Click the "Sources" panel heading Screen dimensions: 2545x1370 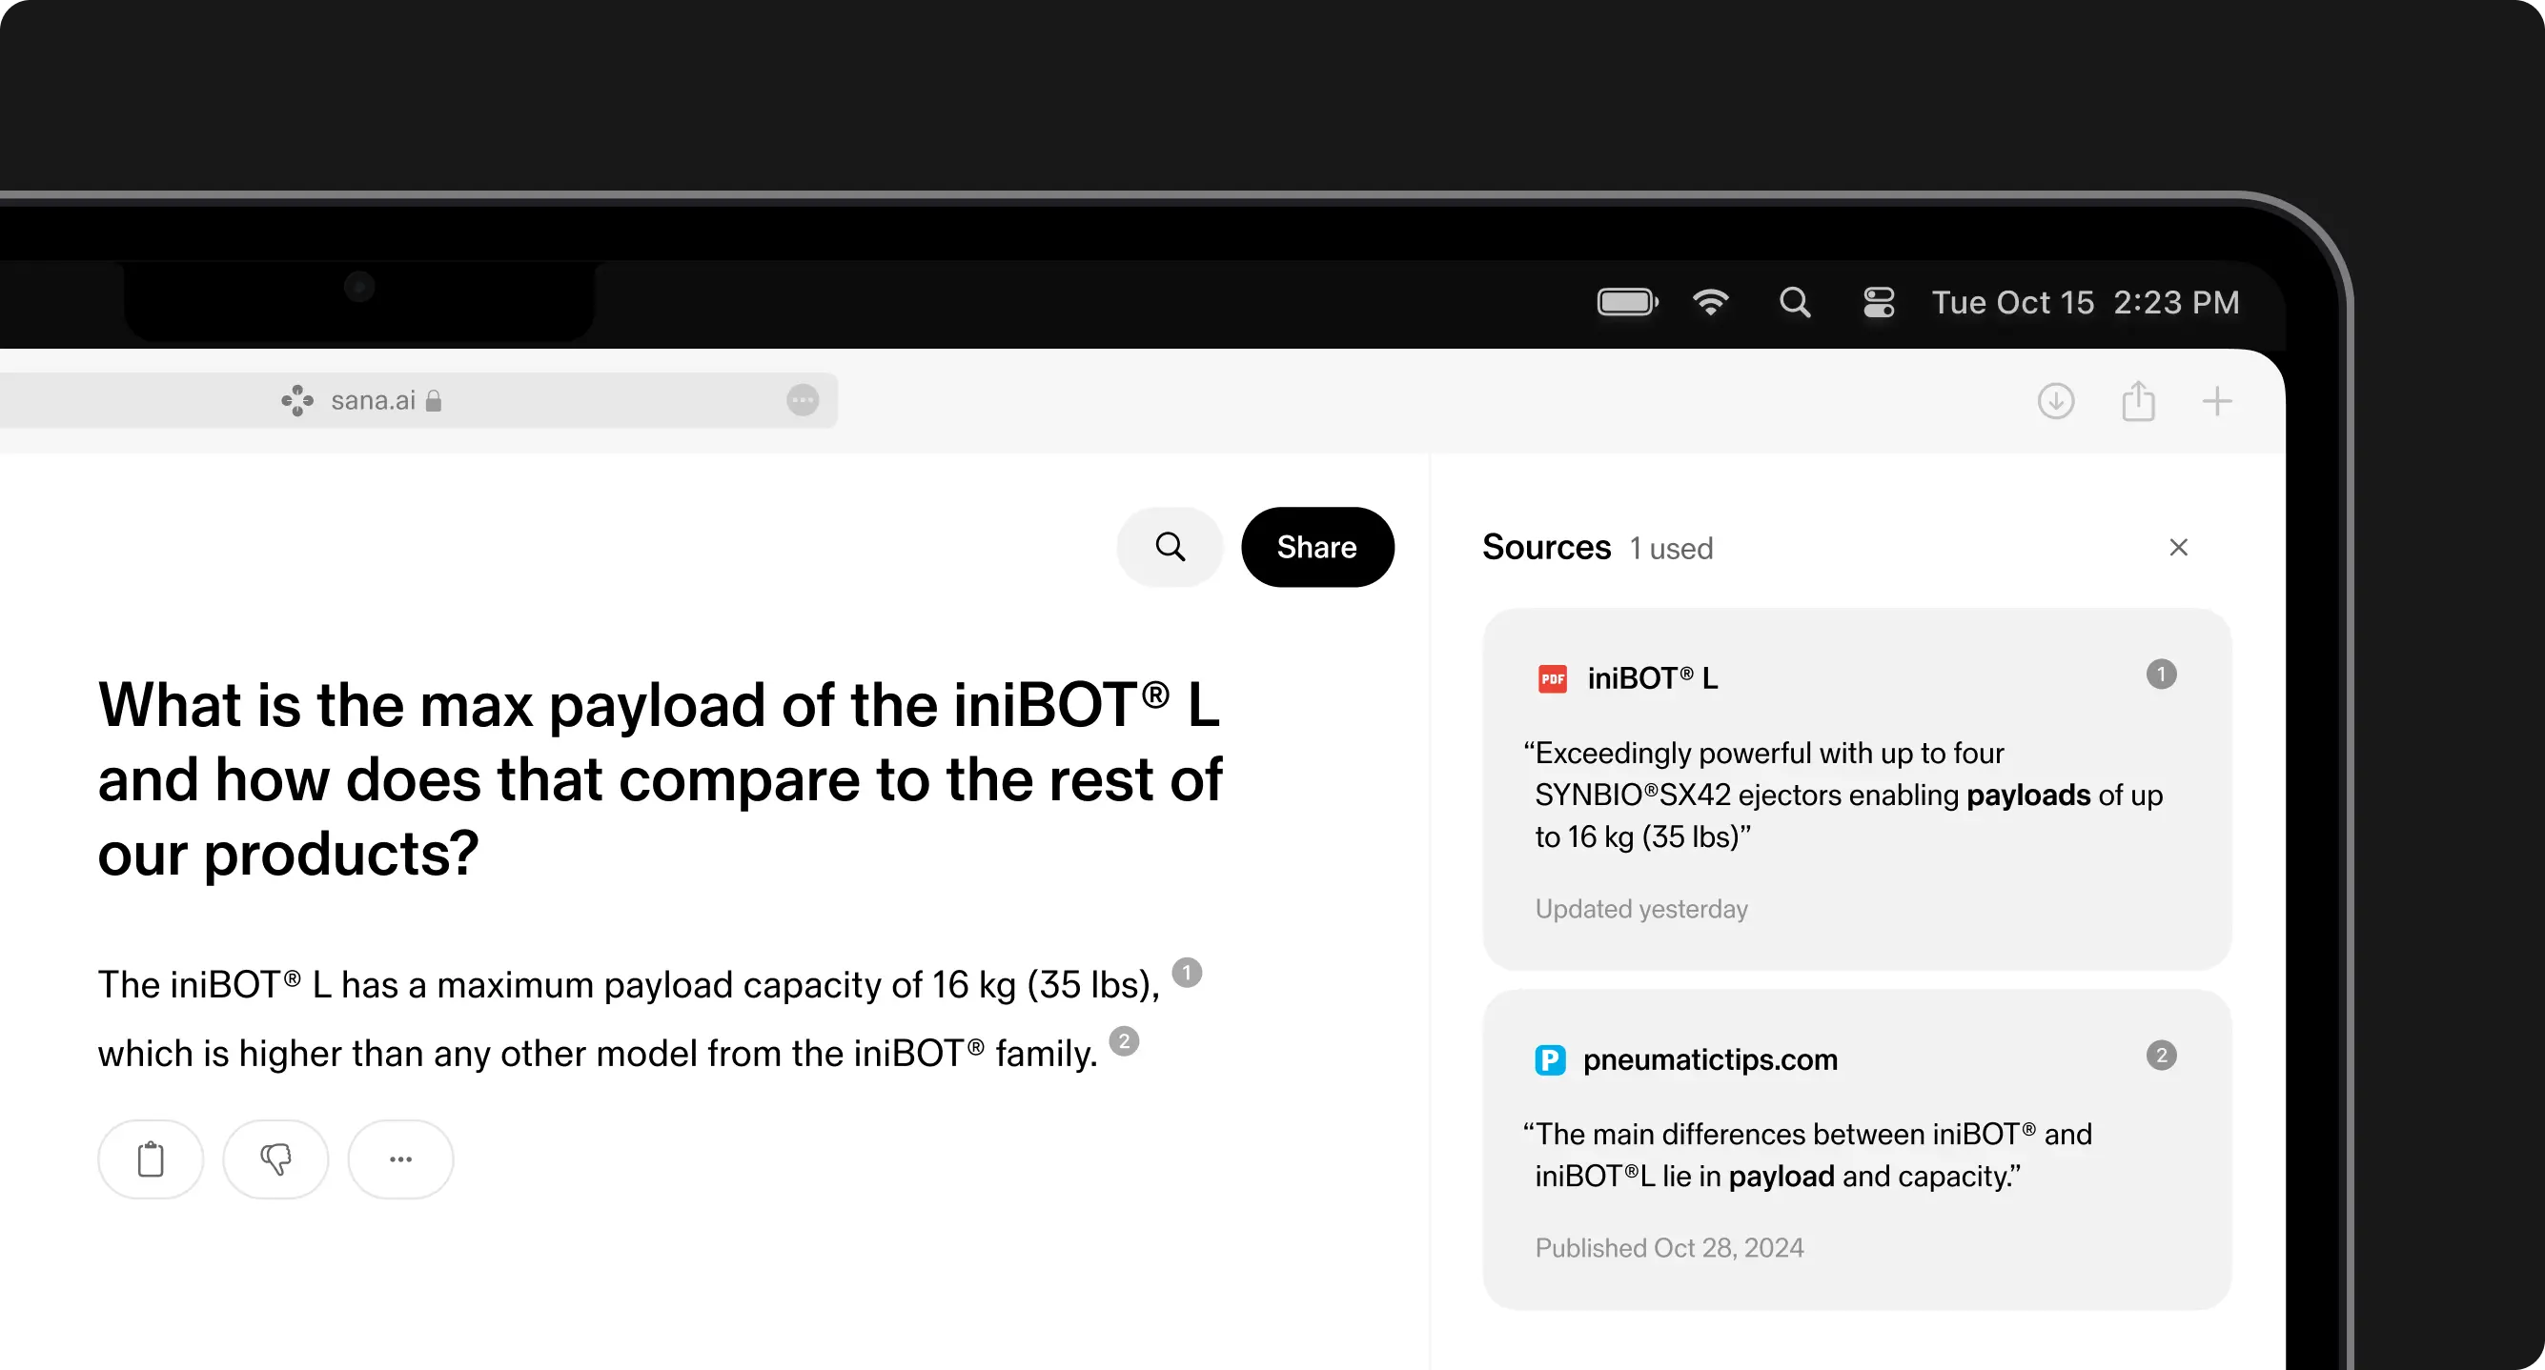point(1546,547)
